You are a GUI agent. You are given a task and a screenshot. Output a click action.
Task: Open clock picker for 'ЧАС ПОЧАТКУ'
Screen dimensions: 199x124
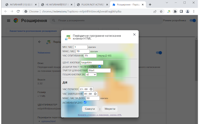click(x=91, y=89)
